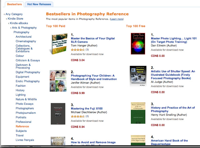The image size is (200, 148).
Task: Click the star rating for Mastering the Fuji X100
Action: (78, 116)
